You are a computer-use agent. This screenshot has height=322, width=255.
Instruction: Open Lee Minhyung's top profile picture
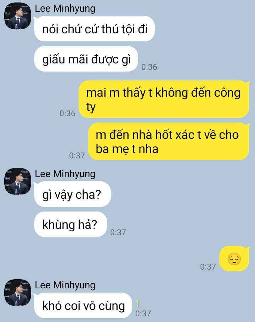[x=18, y=16]
